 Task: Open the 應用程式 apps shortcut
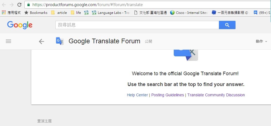pos(11,13)
